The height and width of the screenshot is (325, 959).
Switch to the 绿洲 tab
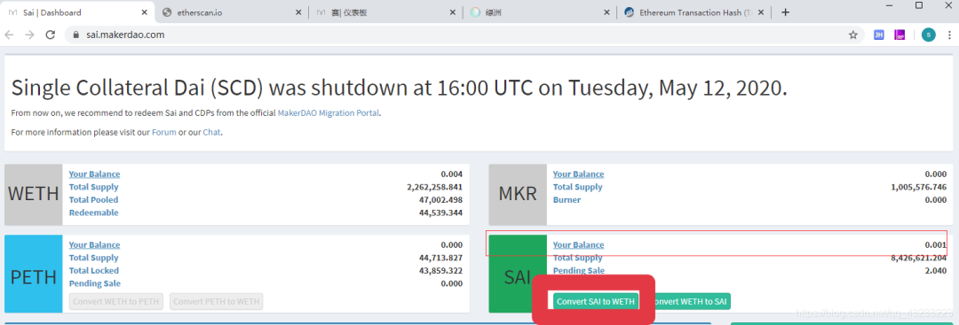click(540, 12)
